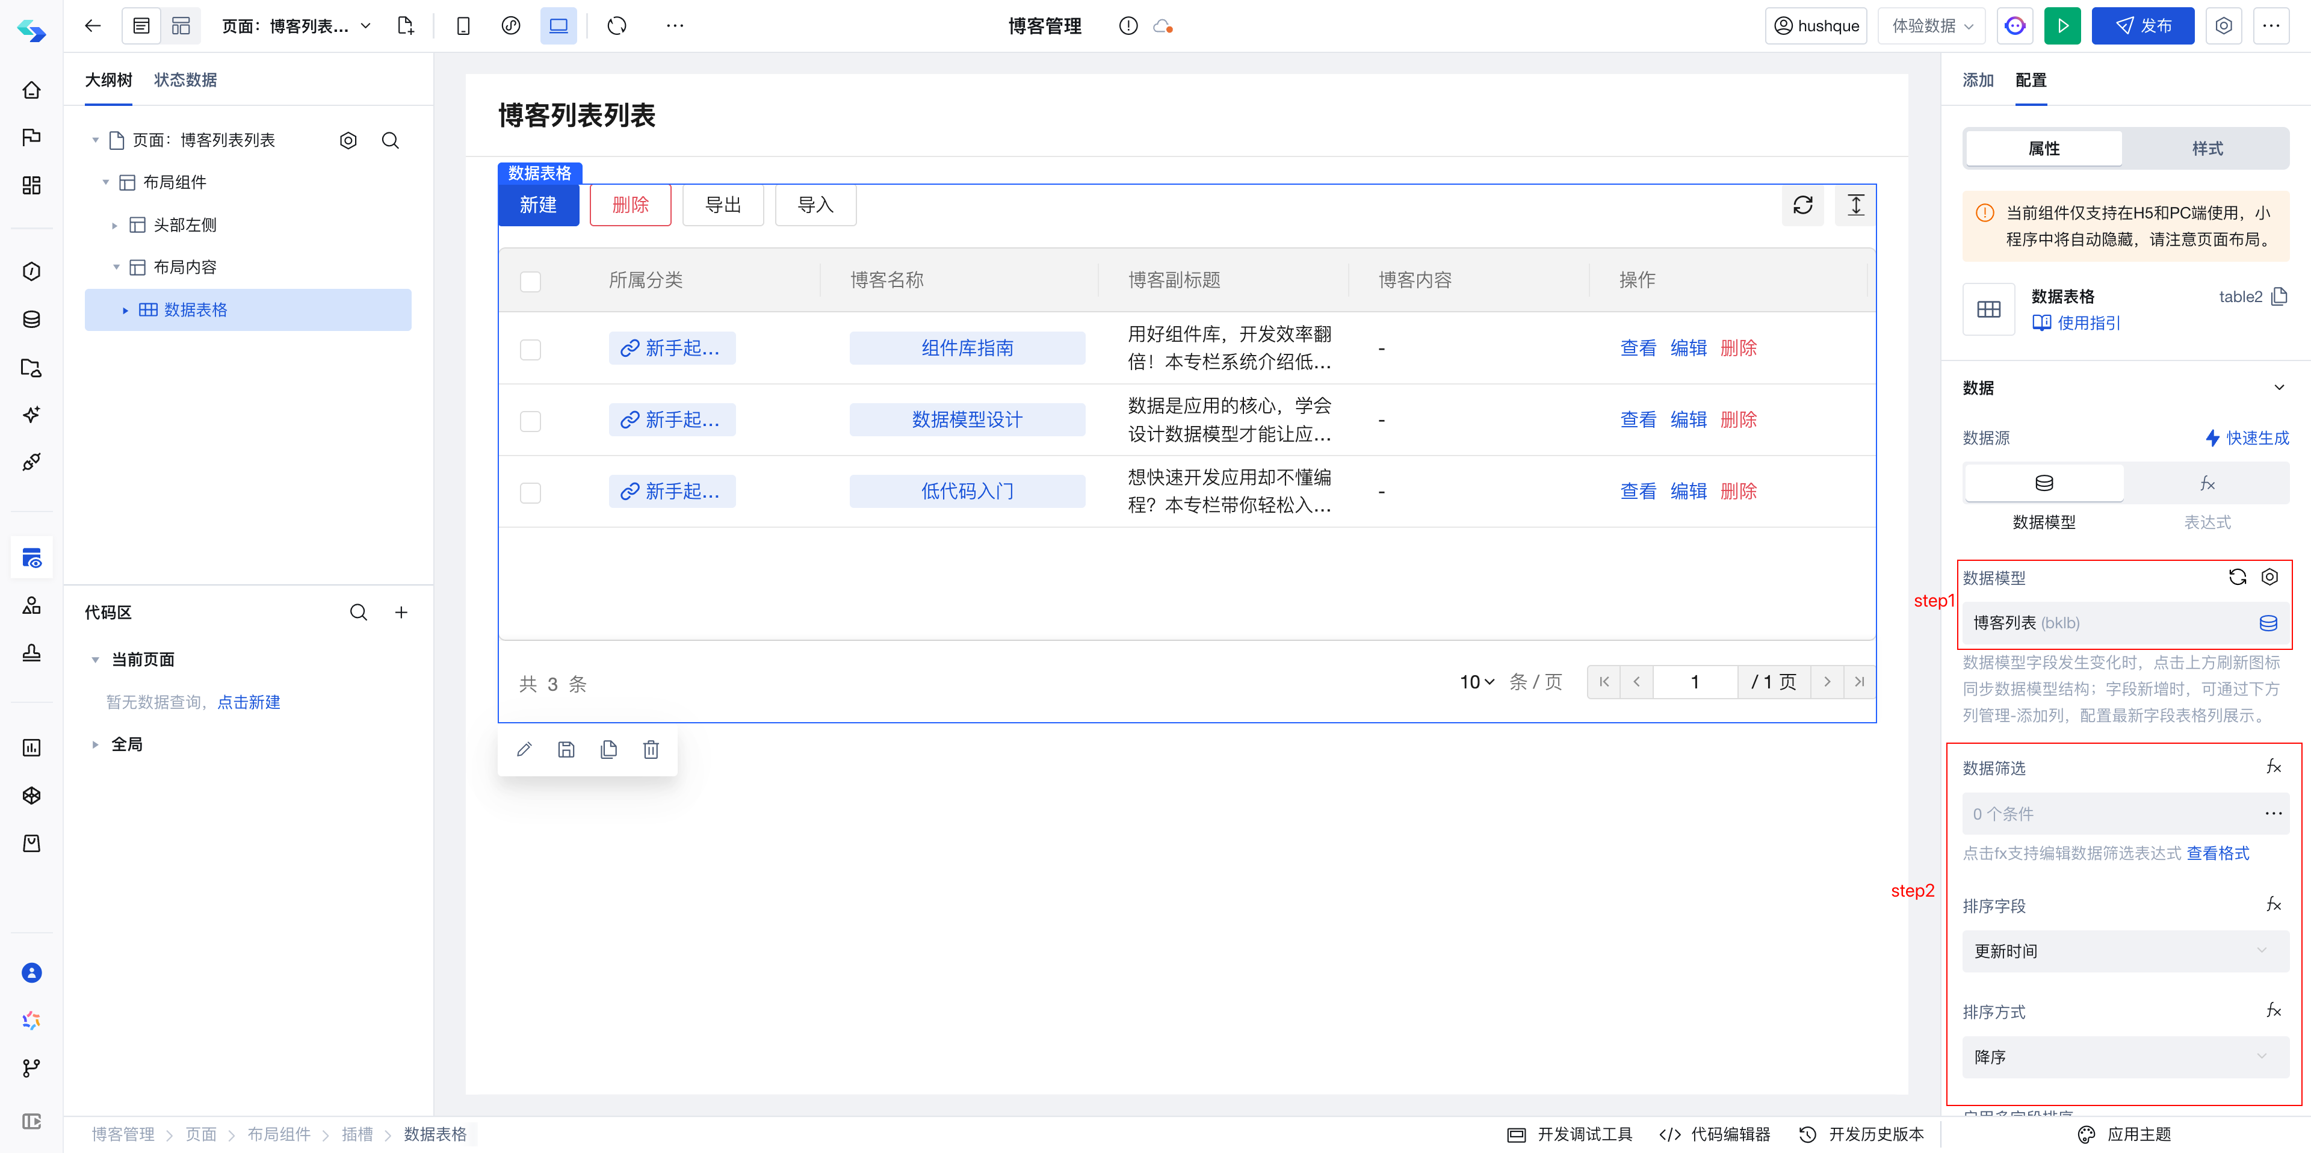2311x1153 pixels.
Task: Open the add-page icon in top toolbar
Action: tap(406, 26)
